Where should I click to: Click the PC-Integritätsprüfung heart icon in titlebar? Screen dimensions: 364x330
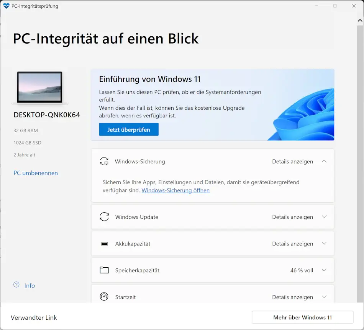(5, 6)
